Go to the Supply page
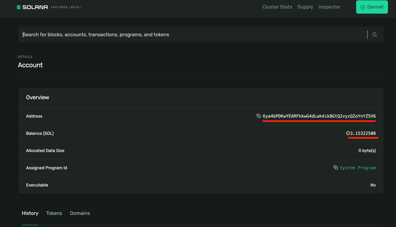This screenshot has height=227, width=396. click(305, 7)
